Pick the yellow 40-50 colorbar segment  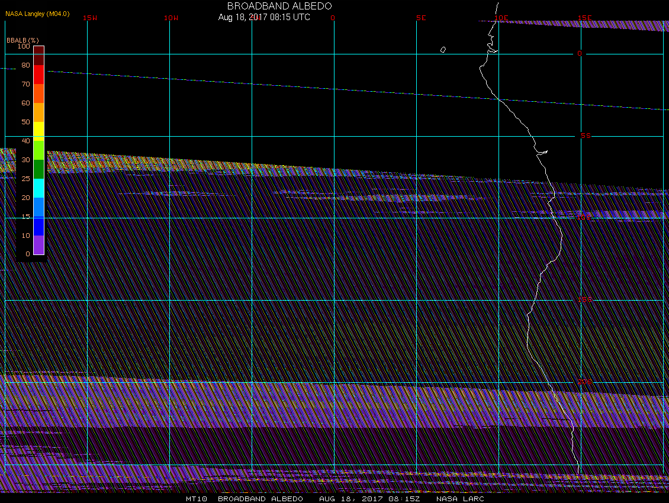click(38, 131)
